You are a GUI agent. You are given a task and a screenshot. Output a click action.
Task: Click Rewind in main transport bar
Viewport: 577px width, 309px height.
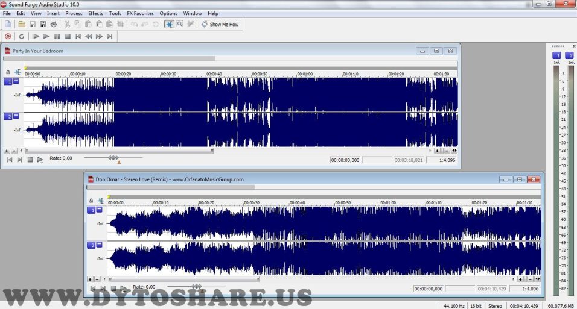click(89, 36)
